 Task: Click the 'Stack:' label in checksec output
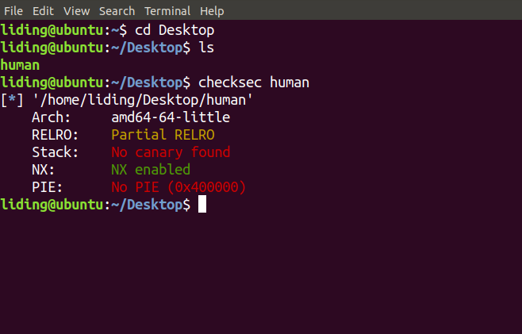[x=56, y=152]
